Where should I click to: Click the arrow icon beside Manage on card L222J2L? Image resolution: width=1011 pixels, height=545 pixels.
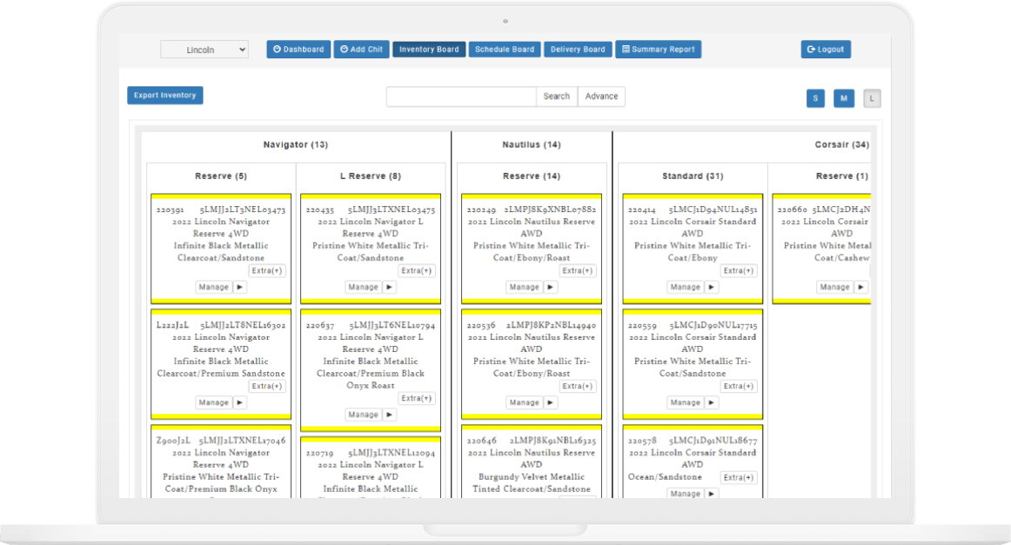point(240,402)
